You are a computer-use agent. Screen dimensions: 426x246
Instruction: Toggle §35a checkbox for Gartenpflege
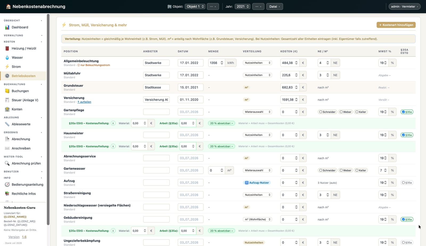tap(403, 112)
